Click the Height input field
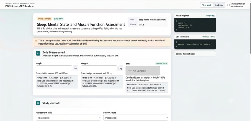The width and height of the screenshot is (251, 121). coord(54,68)
